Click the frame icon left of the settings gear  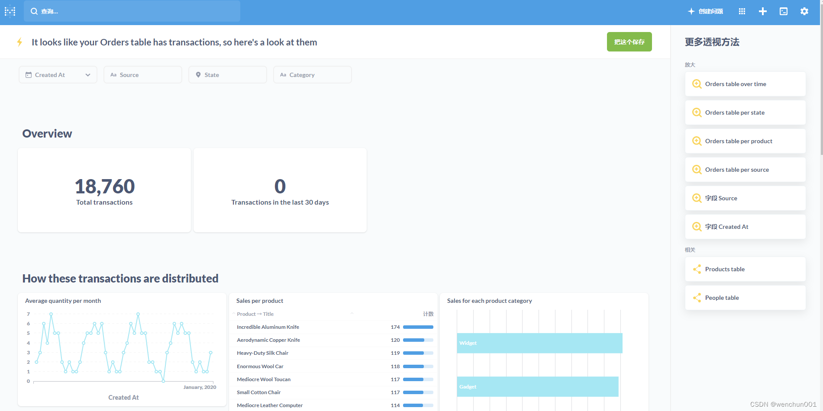(x=783, y=11)
